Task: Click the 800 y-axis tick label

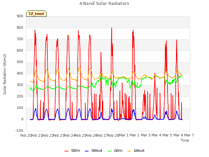Action: 20,27
